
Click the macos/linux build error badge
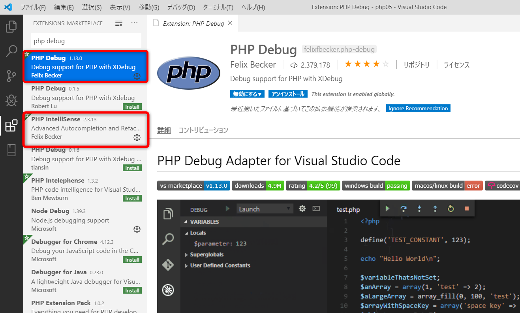(447, 186)
